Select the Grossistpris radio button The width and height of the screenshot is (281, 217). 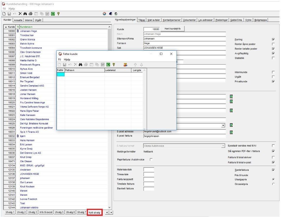click(x=273, y=184)
